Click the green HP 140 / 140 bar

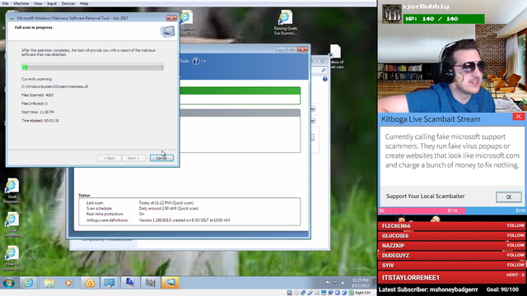pyautogui.click(x=444, y=19)
